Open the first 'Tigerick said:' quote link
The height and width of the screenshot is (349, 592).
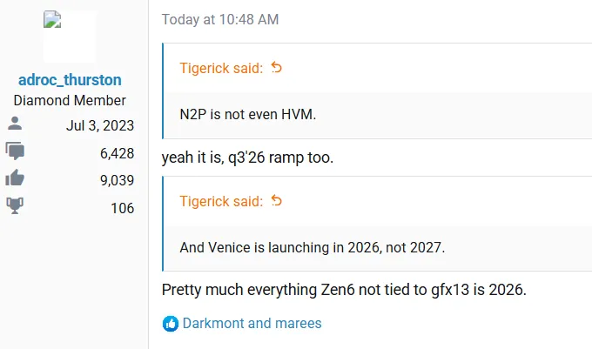(221, 68)
